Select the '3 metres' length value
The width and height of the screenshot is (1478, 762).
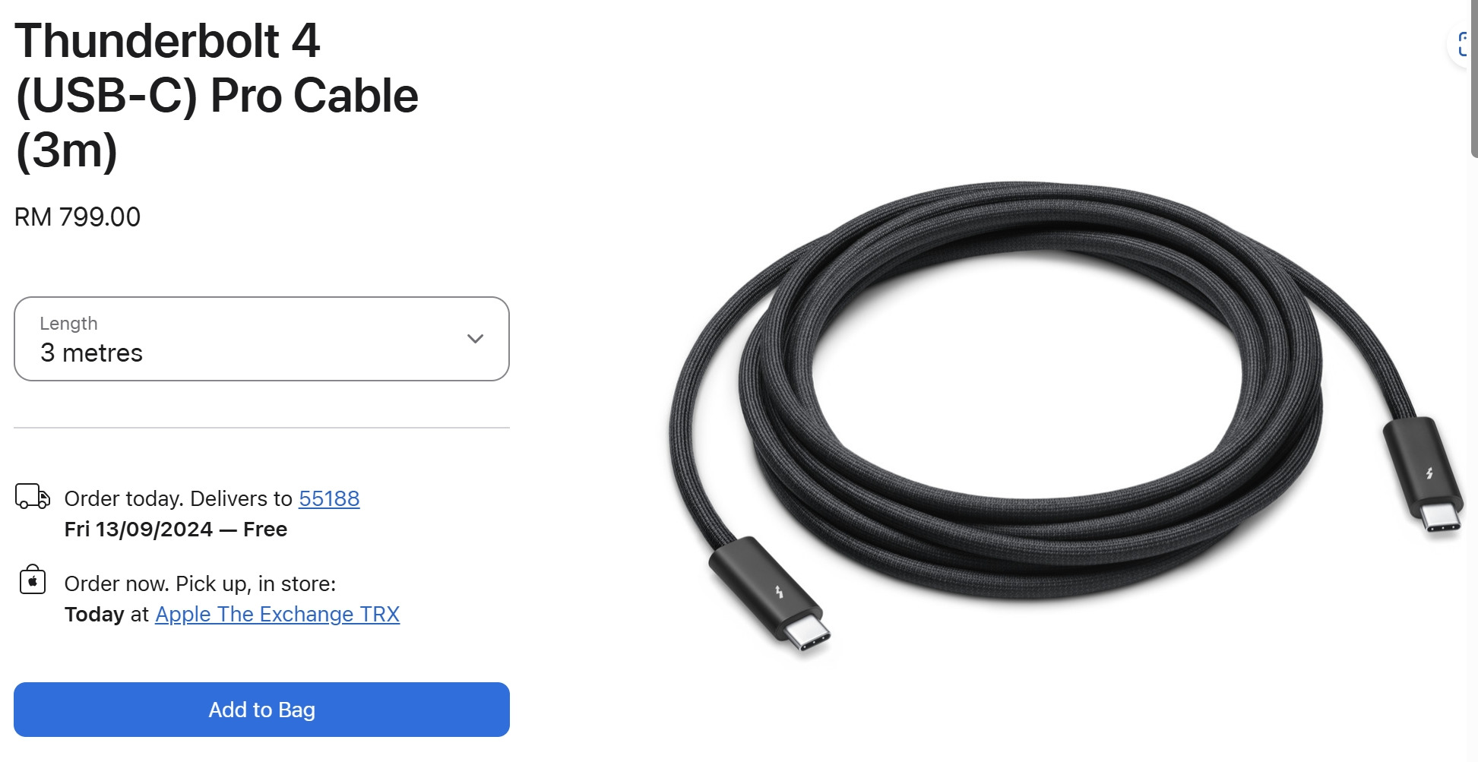91,353
